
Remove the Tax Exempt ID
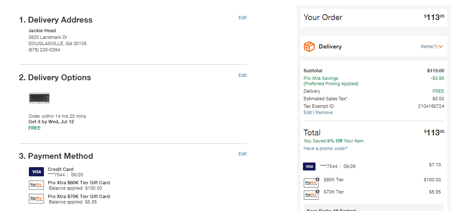(324, 112)
